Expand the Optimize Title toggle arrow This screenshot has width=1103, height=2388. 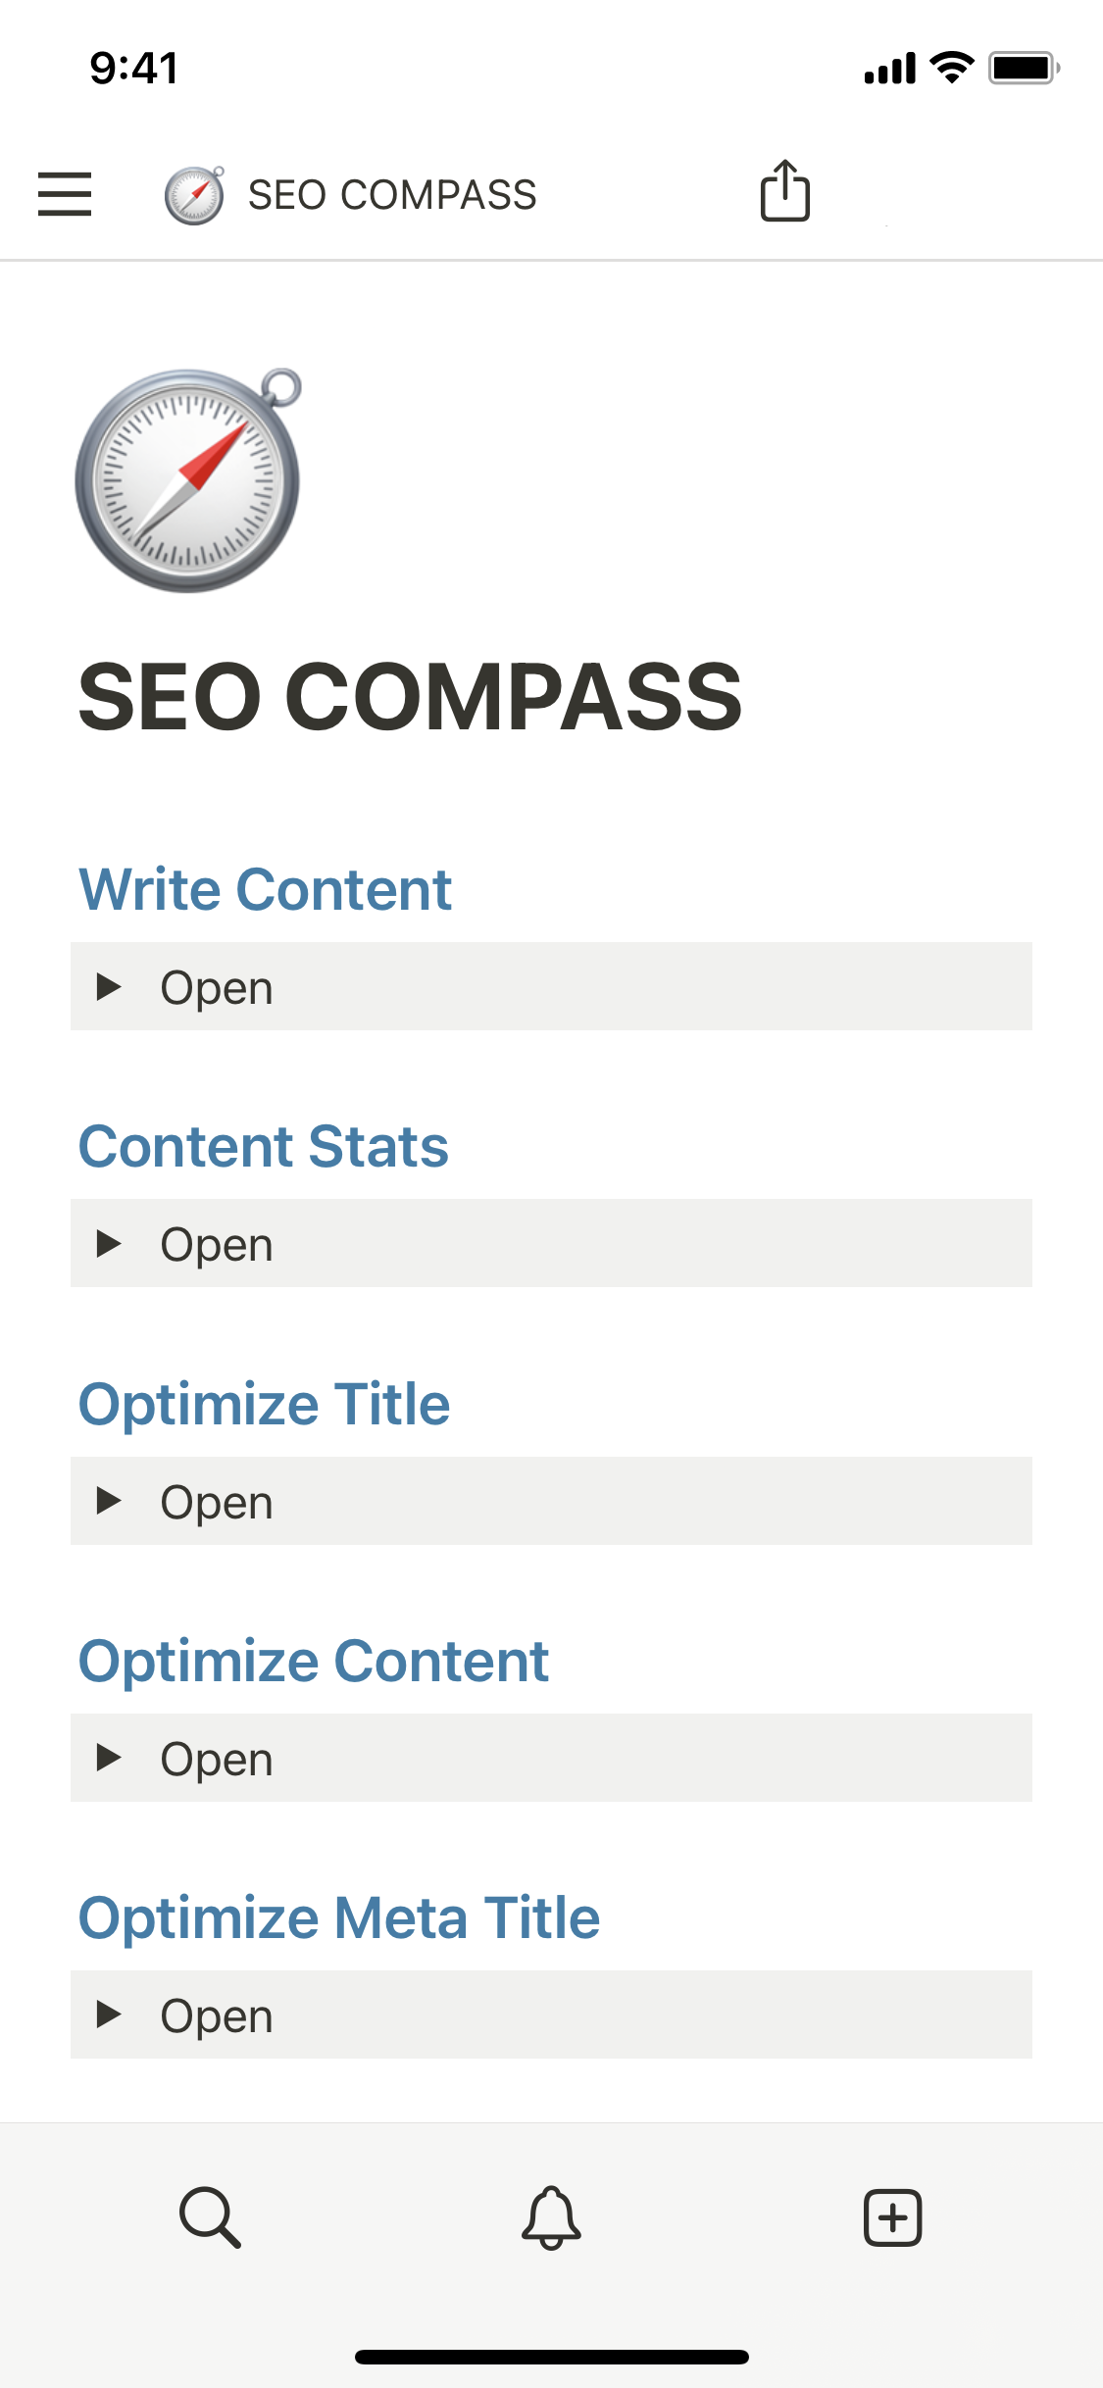[x=109, y=1501]
